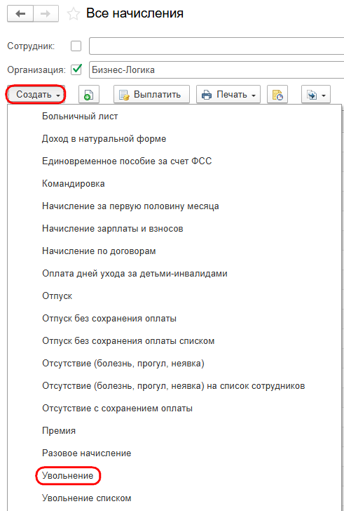Choose Премия menu item
The image size is (344, 511).
[59, 431]
